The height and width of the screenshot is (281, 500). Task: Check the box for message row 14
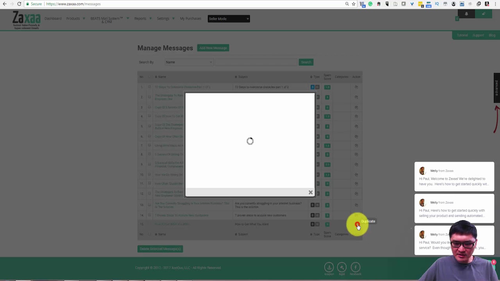[149, 215]
